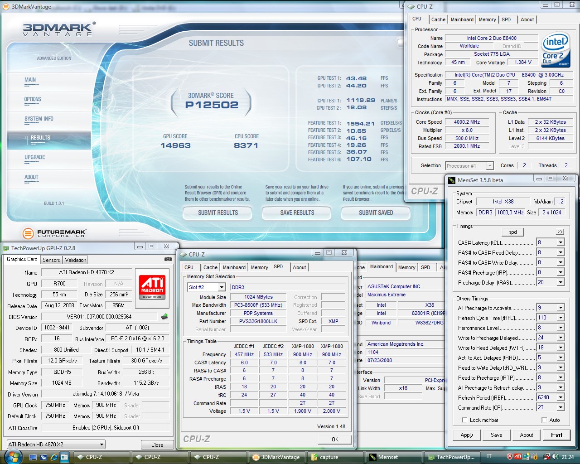Click the SAVE RESULTS button
This screenshot has width=580, height=464.
(x=297, y=213)
